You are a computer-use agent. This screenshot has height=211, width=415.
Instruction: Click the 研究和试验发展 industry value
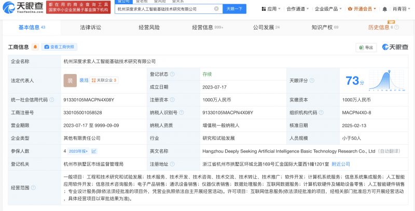point(218,138)
